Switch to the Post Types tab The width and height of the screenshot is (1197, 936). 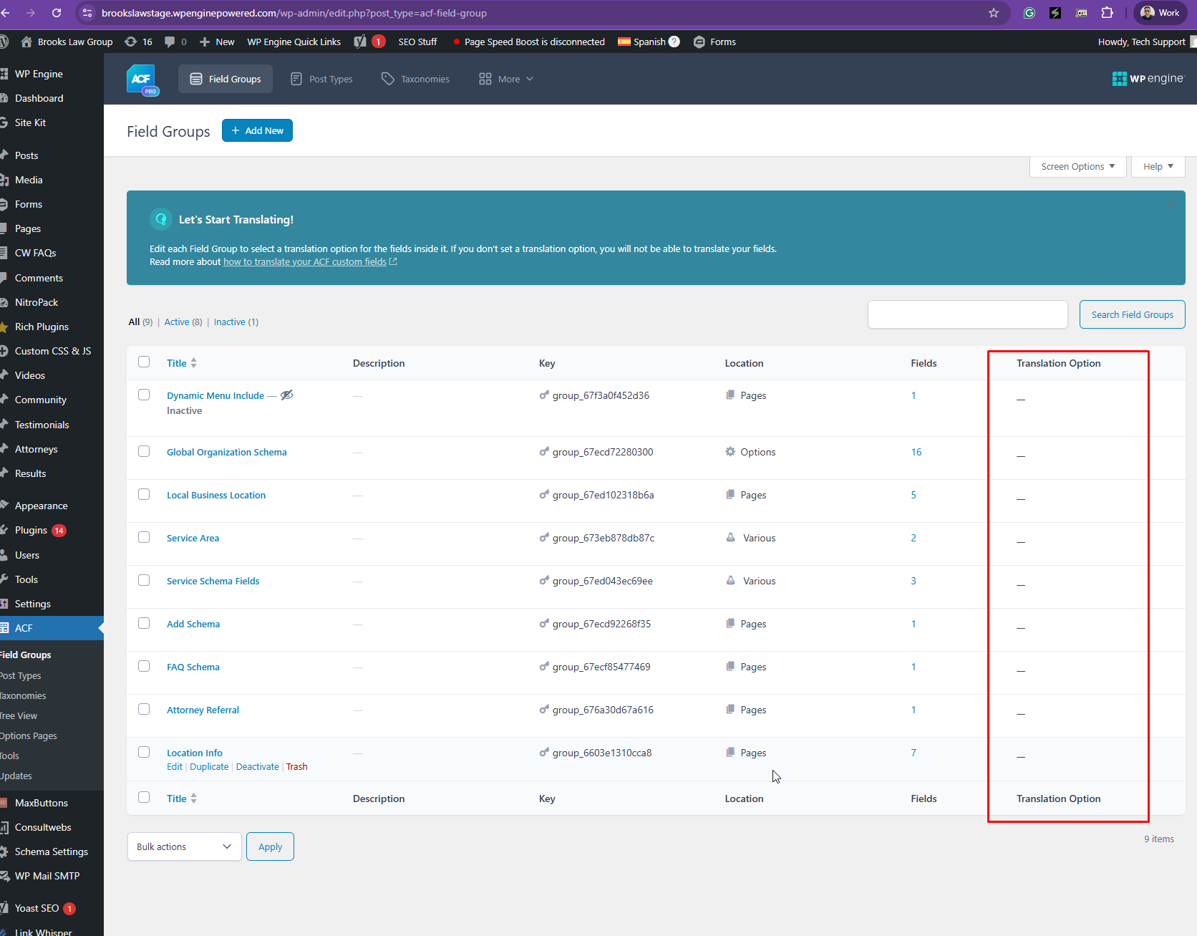click(321, 79)
